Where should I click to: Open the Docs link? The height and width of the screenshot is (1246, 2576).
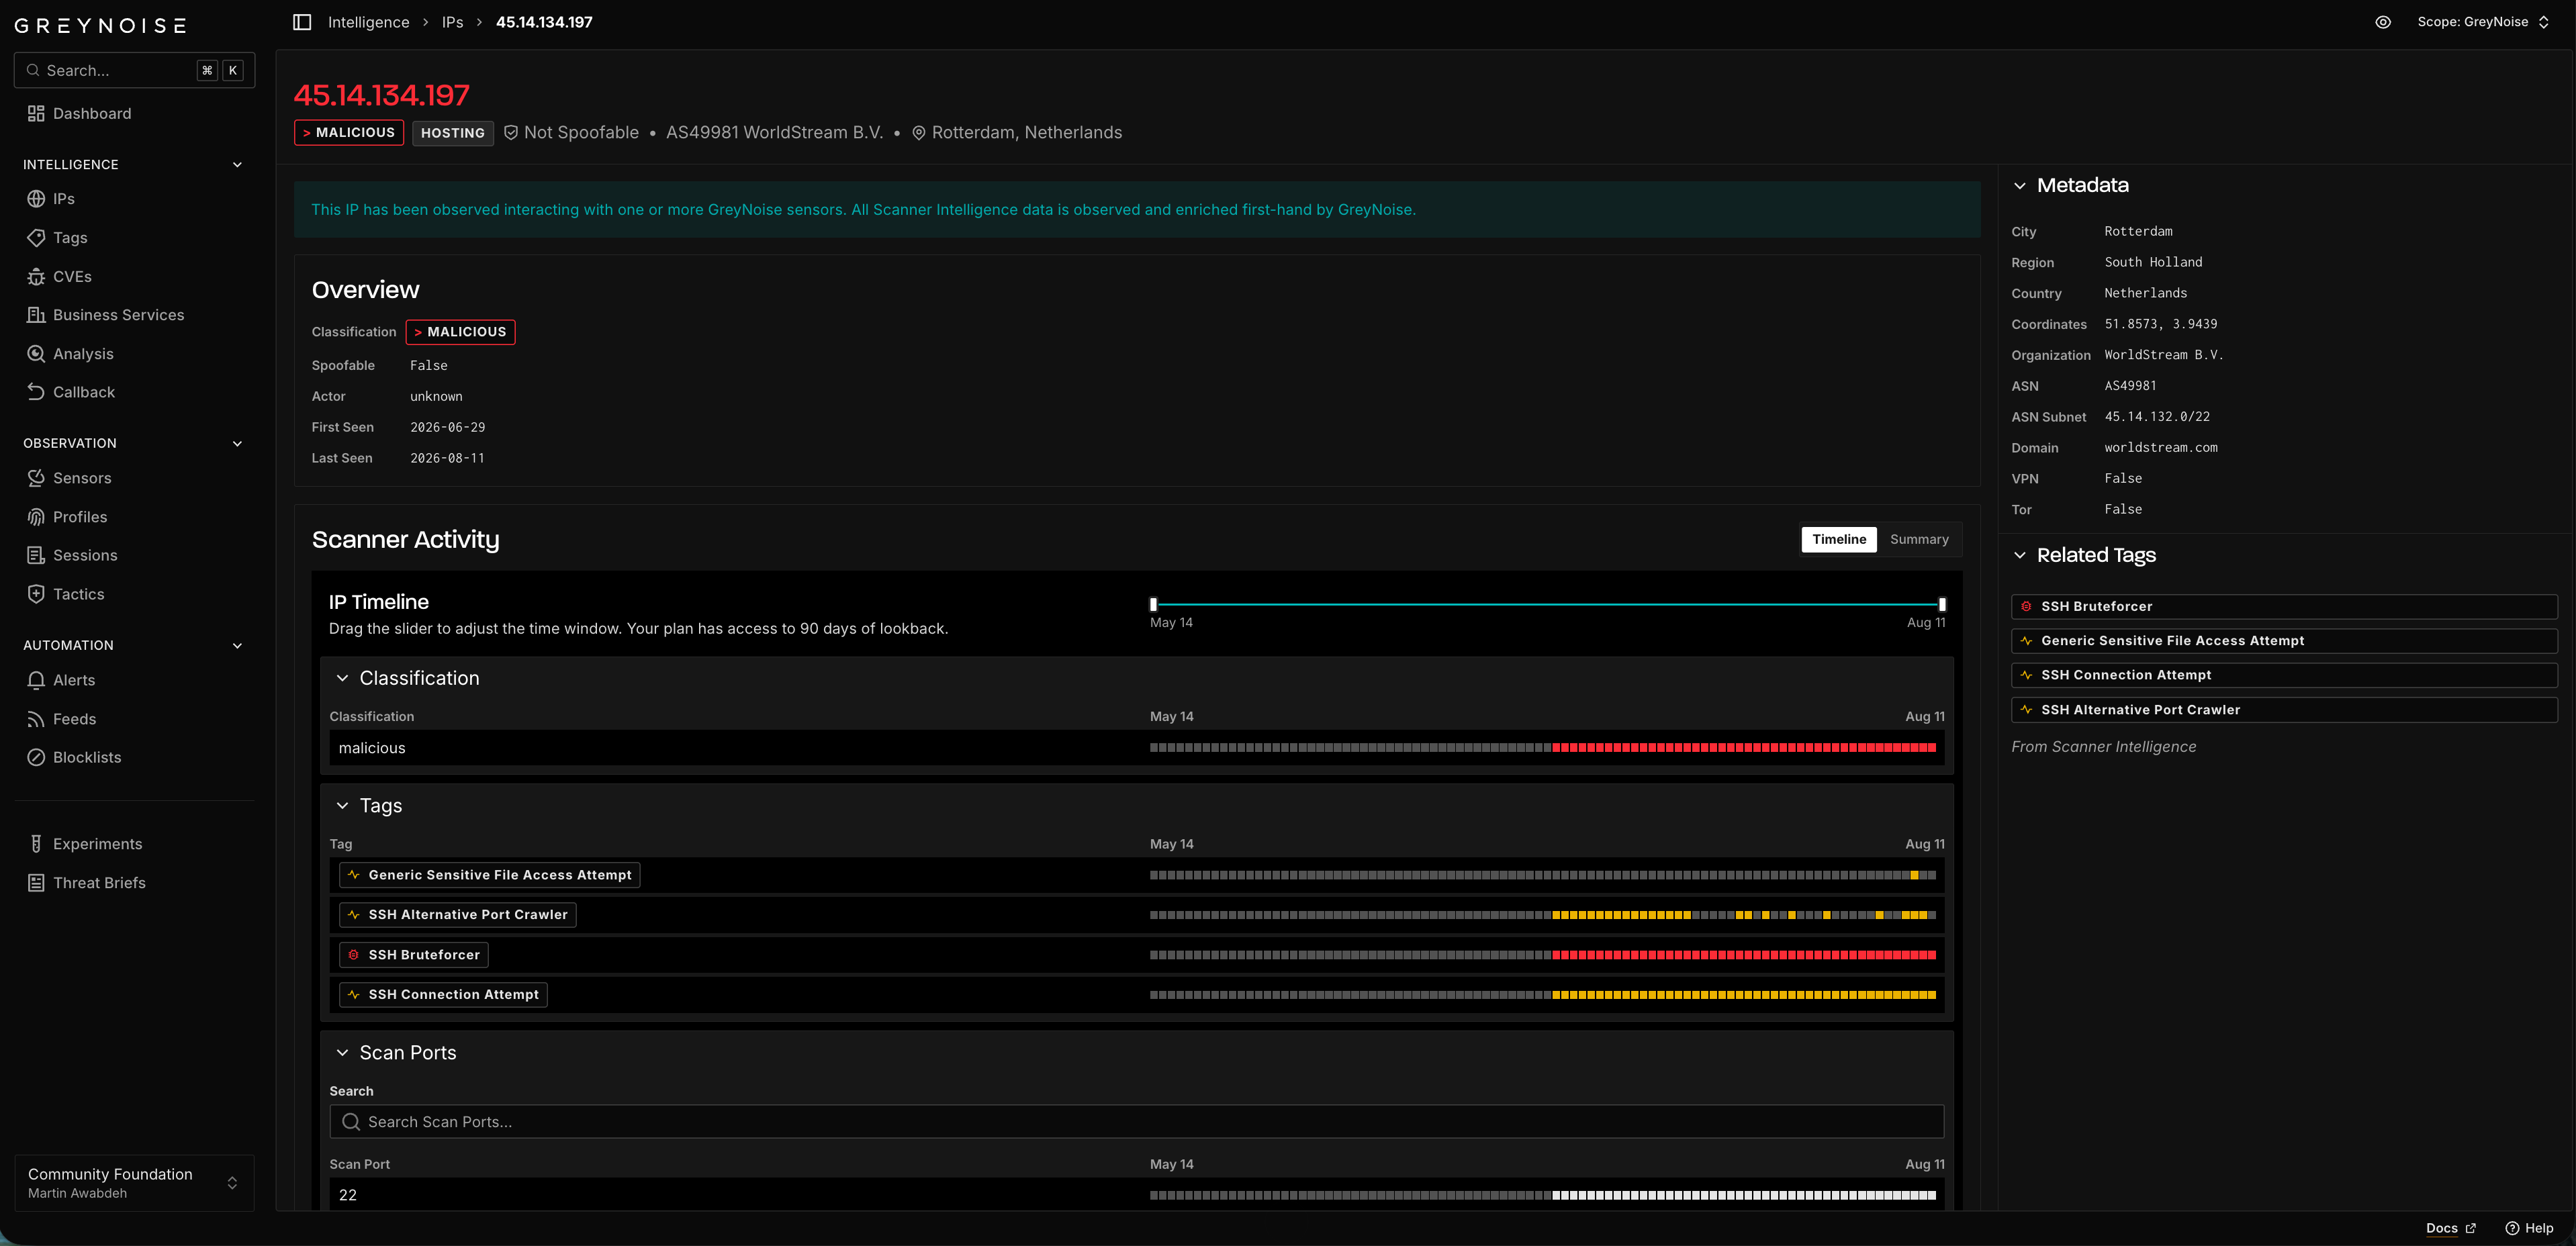2451,1228
